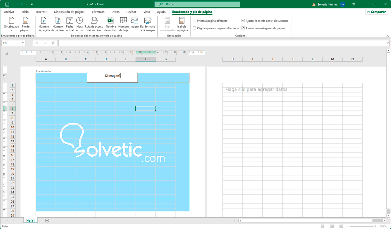391x229 pixels.
Task: Select Encabezado y pie de página tab
Action: [x=192, y=12]
